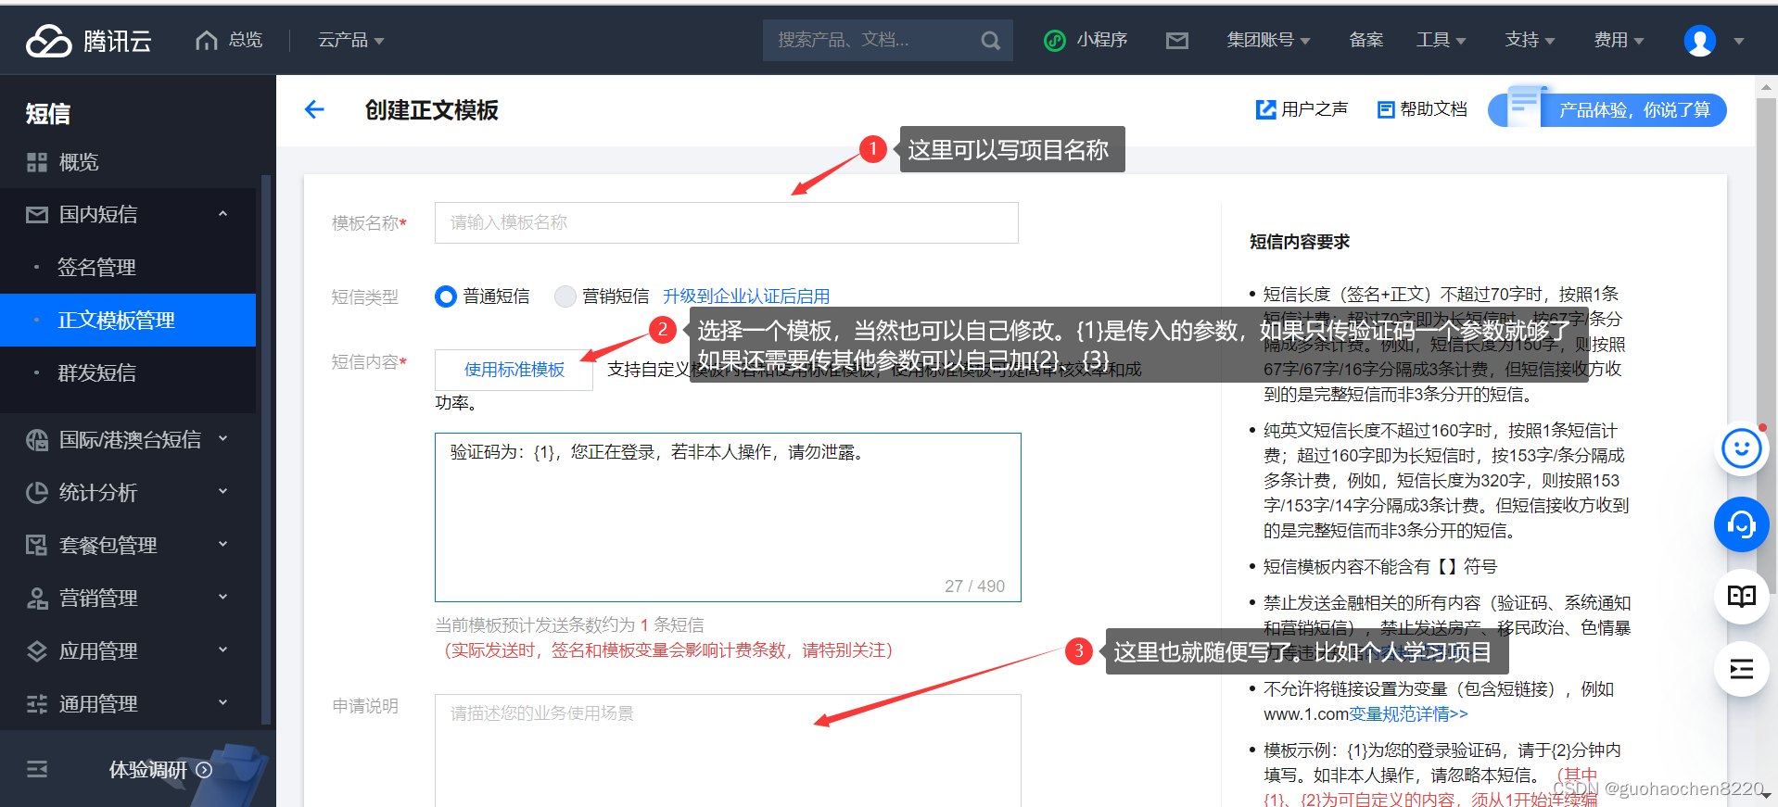Image resolution: width=1778 pixels, height=807 pixels.
Task: Click the 使用标准模板 button
Action: 514,370
